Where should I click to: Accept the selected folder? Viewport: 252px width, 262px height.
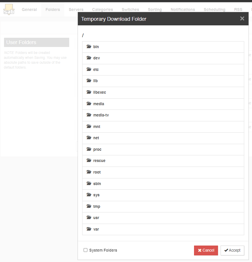click(x=232, y=250)
